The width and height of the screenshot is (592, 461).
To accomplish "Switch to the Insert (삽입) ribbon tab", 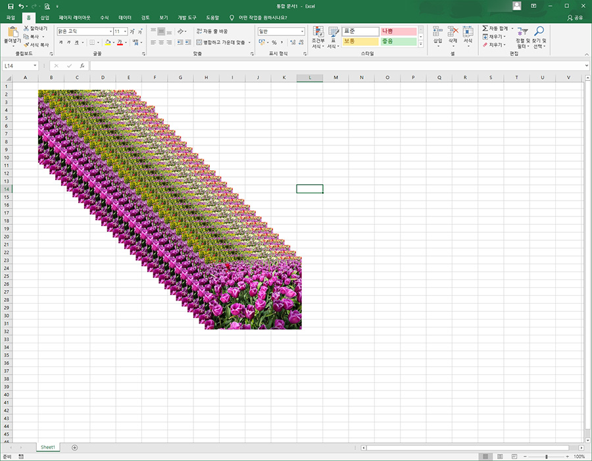I will coord(45,17).
